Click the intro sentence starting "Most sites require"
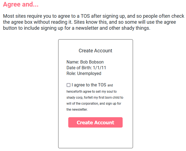Viewport: 186px width, 151px height. (94, 16)
